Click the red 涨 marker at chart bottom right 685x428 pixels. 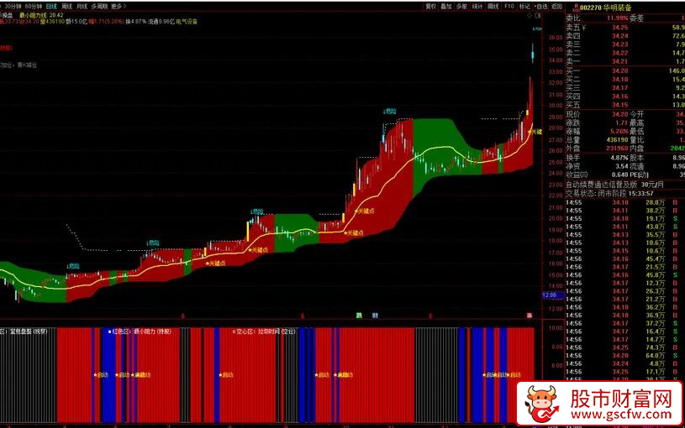pos(530,315)
